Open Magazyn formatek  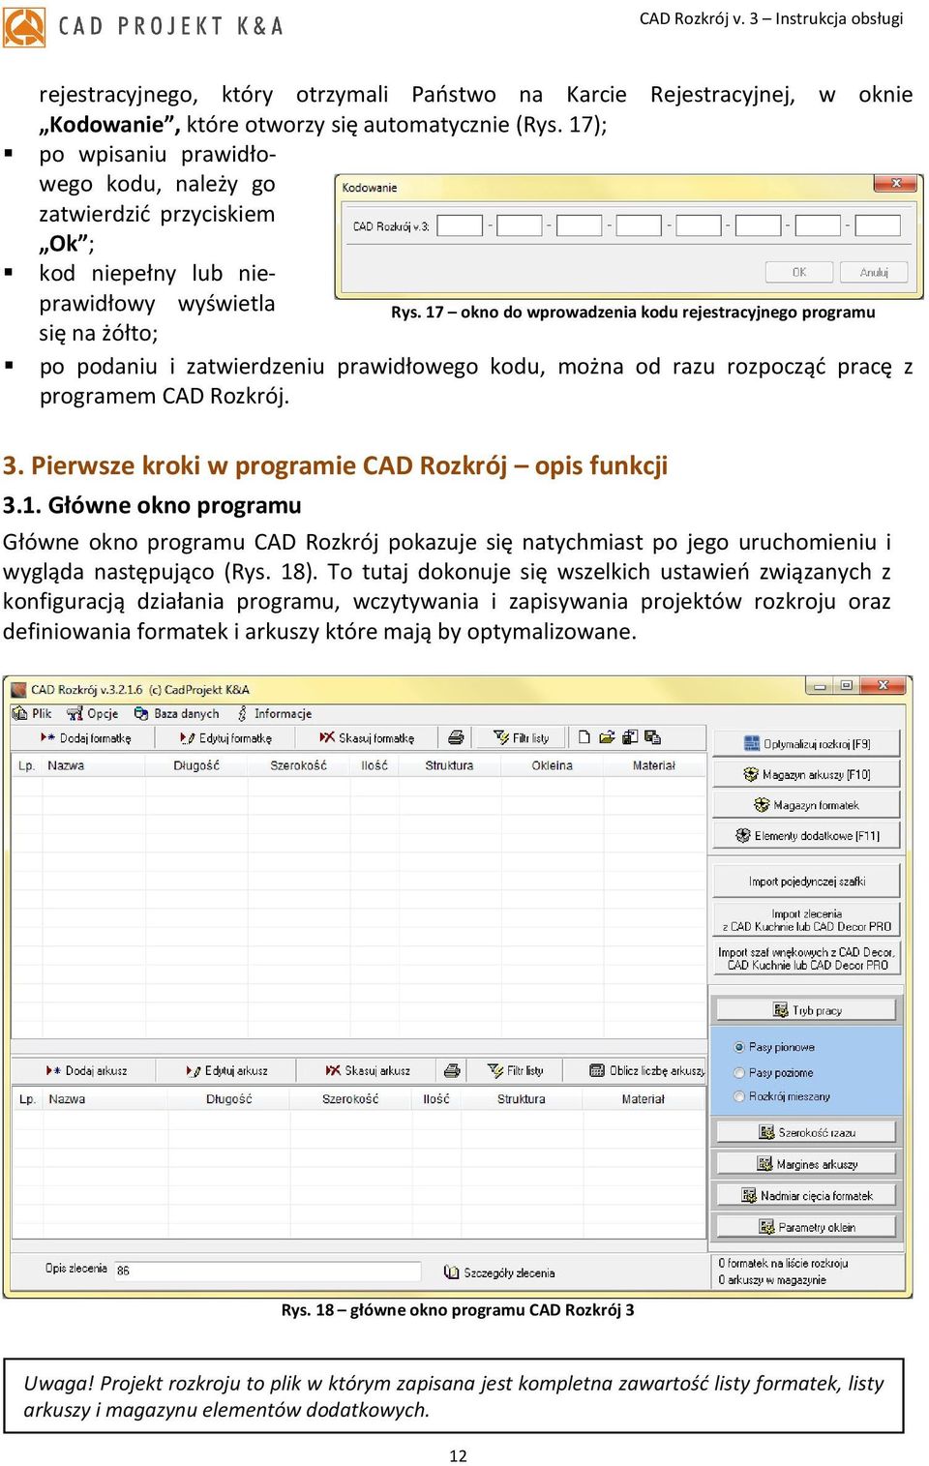tap(807, 804)
